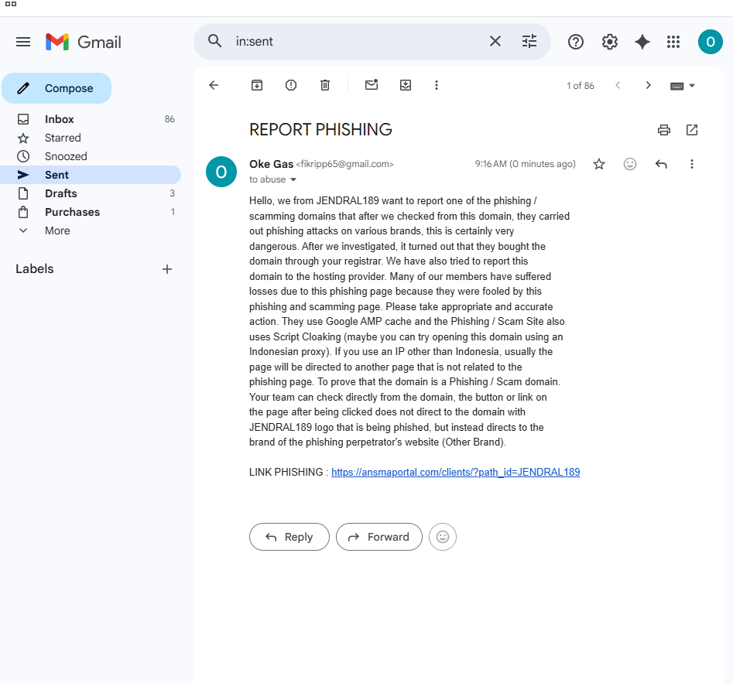Open message More options menu
The height and width of the screenshot is (683, 733).
(x=692, y=164)
